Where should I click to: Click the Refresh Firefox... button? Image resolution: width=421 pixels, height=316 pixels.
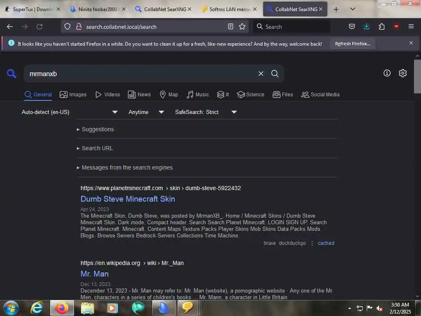point(352,44)
